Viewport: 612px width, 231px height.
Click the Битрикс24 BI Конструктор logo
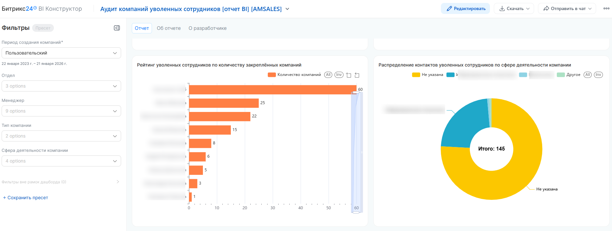(42, 9)
